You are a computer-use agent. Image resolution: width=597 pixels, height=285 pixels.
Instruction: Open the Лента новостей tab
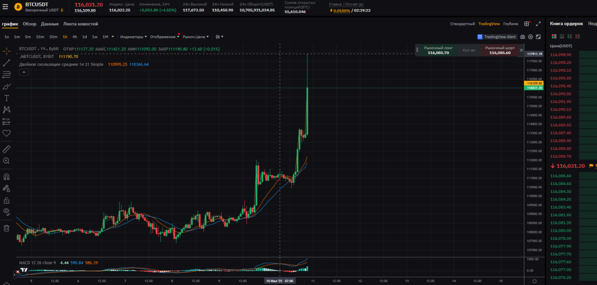pos(80,24)
